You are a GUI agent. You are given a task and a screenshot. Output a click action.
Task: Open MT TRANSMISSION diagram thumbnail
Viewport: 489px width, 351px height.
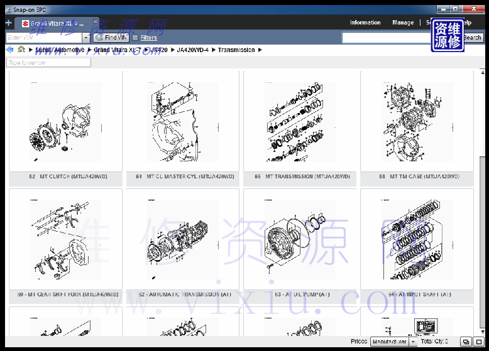click(x=300, y=121)
